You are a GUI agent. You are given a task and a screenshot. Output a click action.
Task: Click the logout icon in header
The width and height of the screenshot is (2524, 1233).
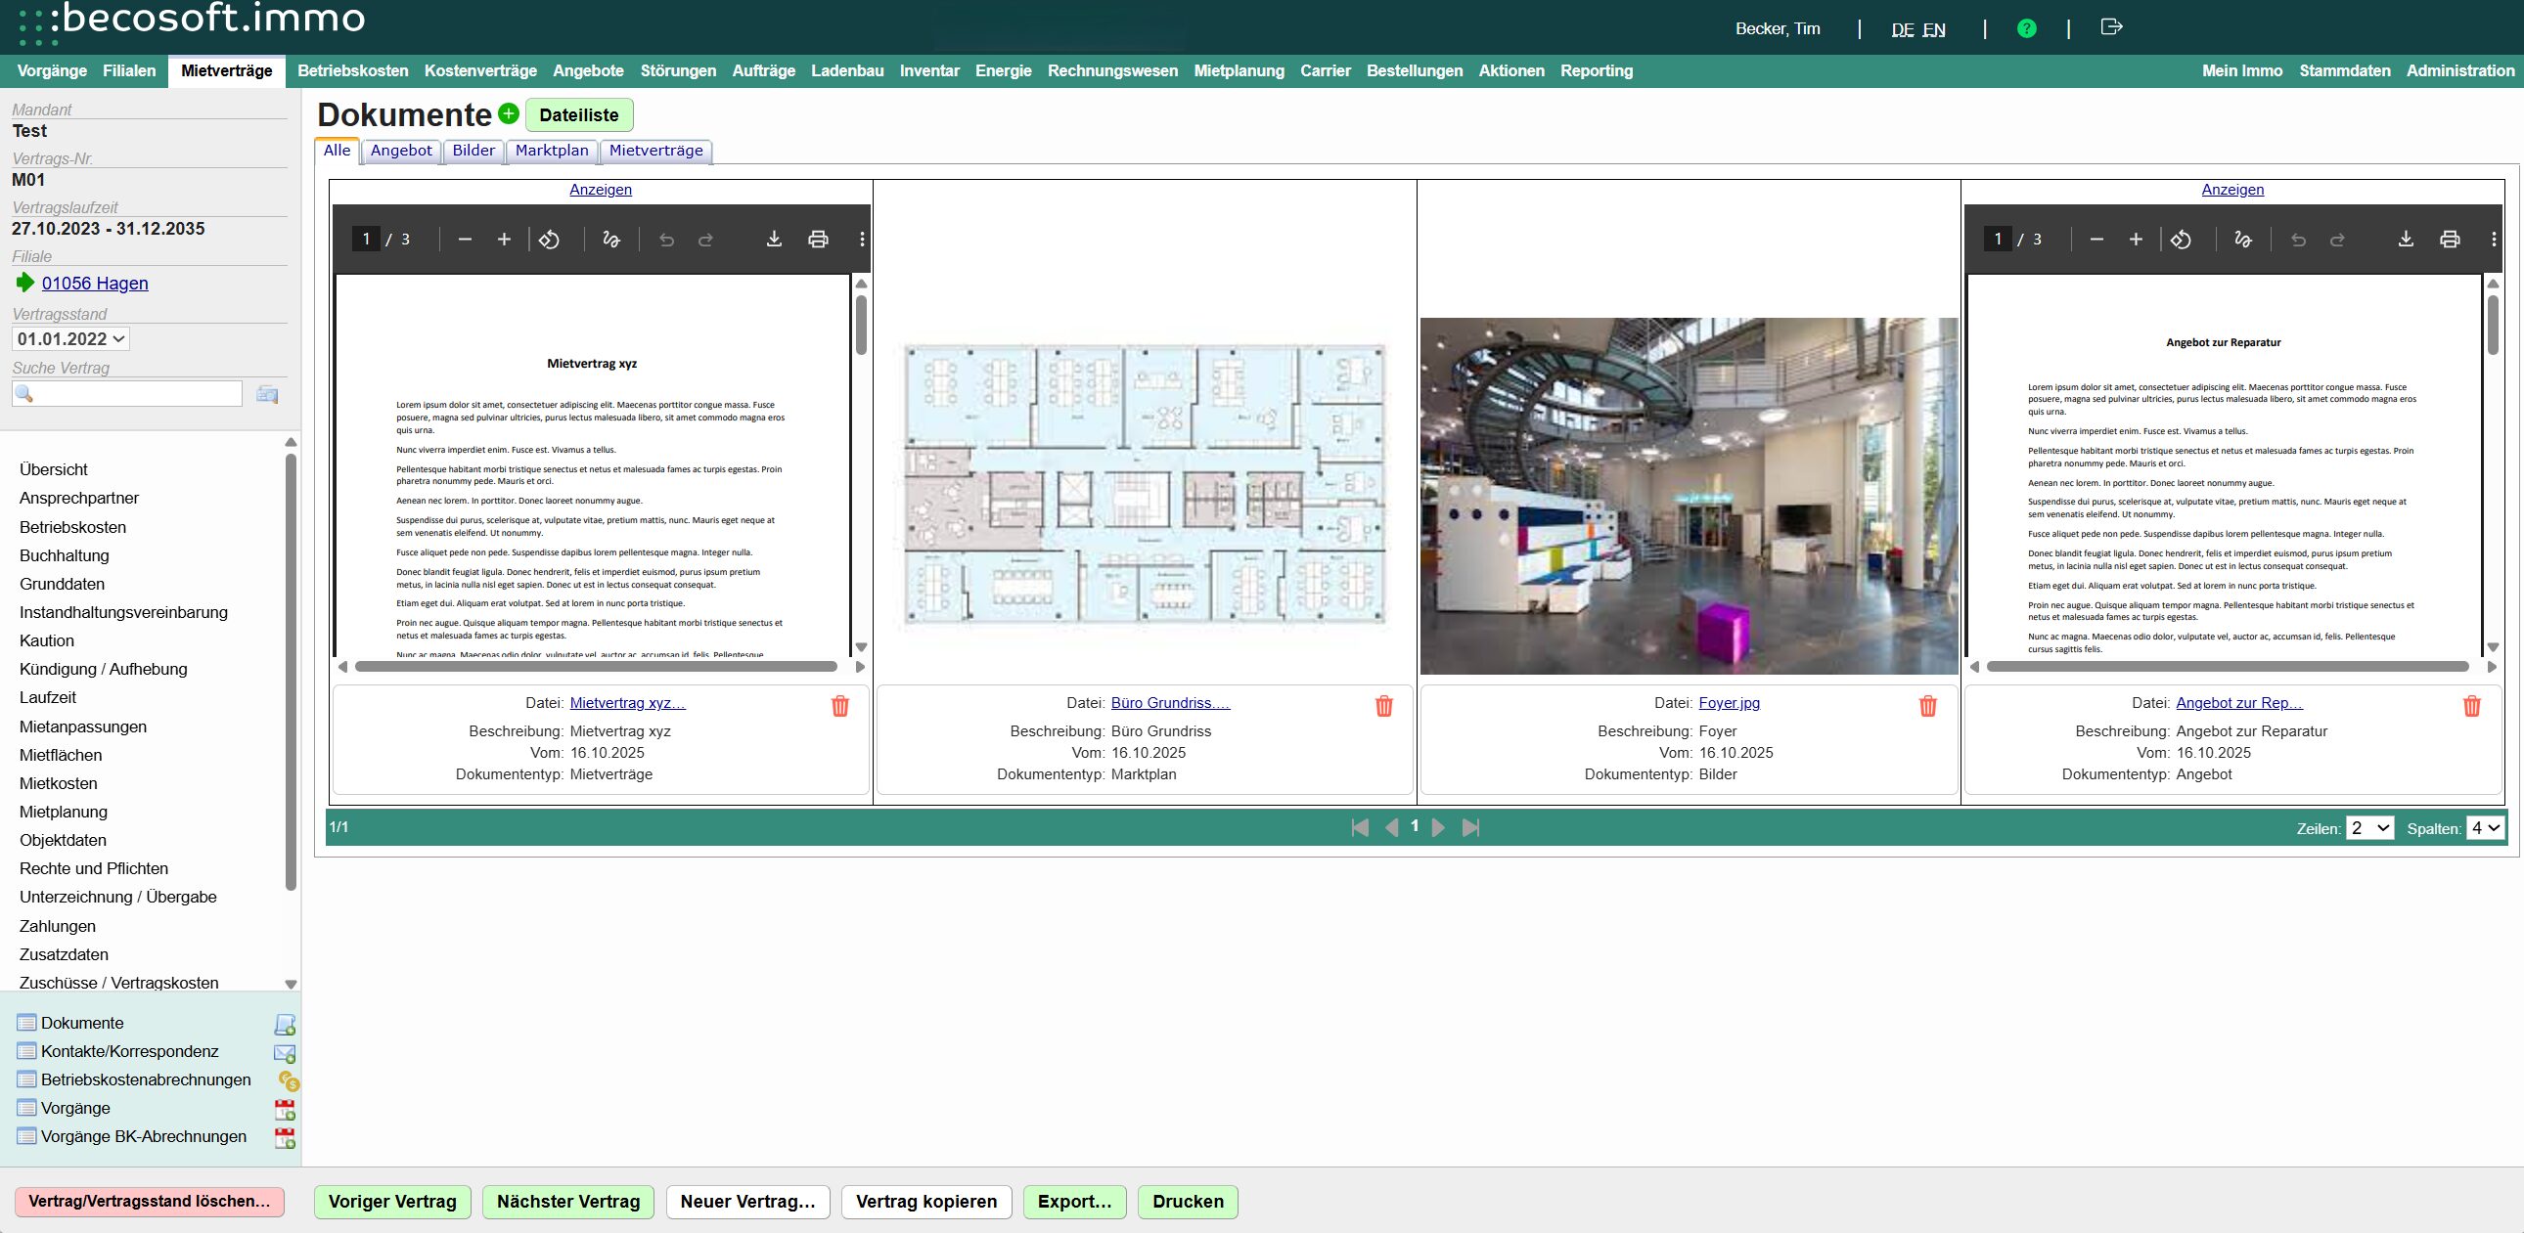pyautogui.click(x=2110, y=27)
